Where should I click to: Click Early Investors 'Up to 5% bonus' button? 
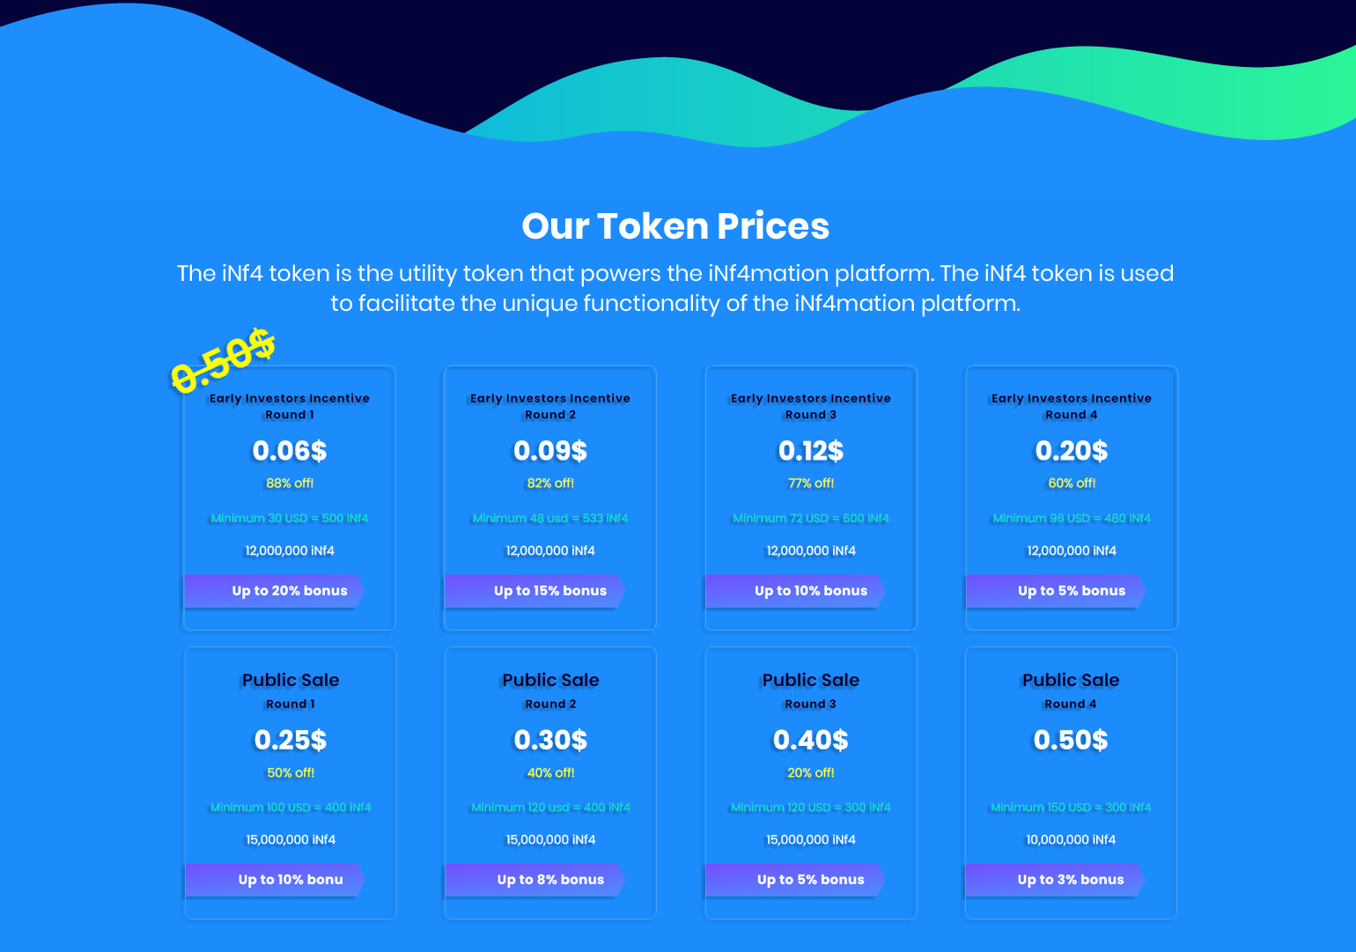[1055, 591]
